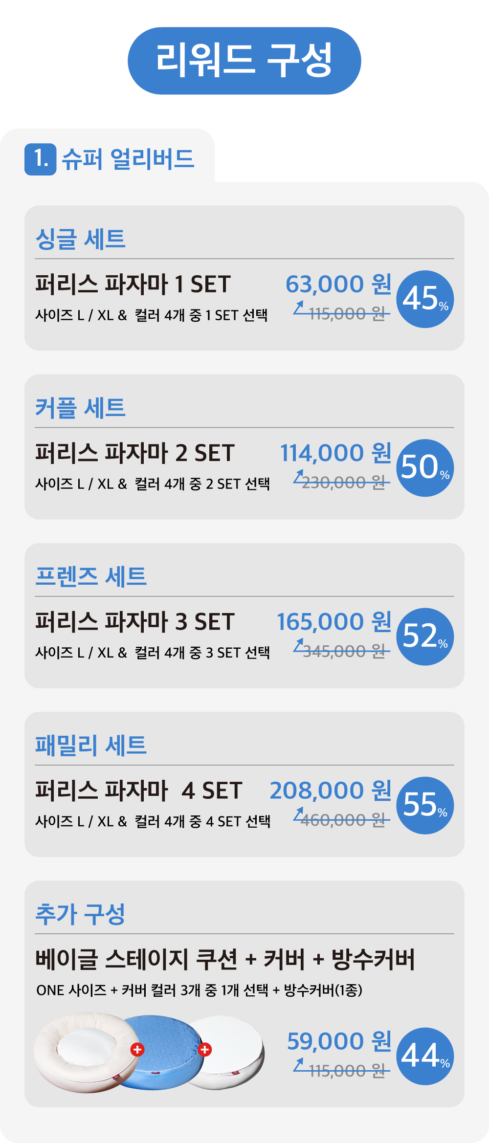Select the 패밀리 세트 heading
489x1143 pixels.
91,745
